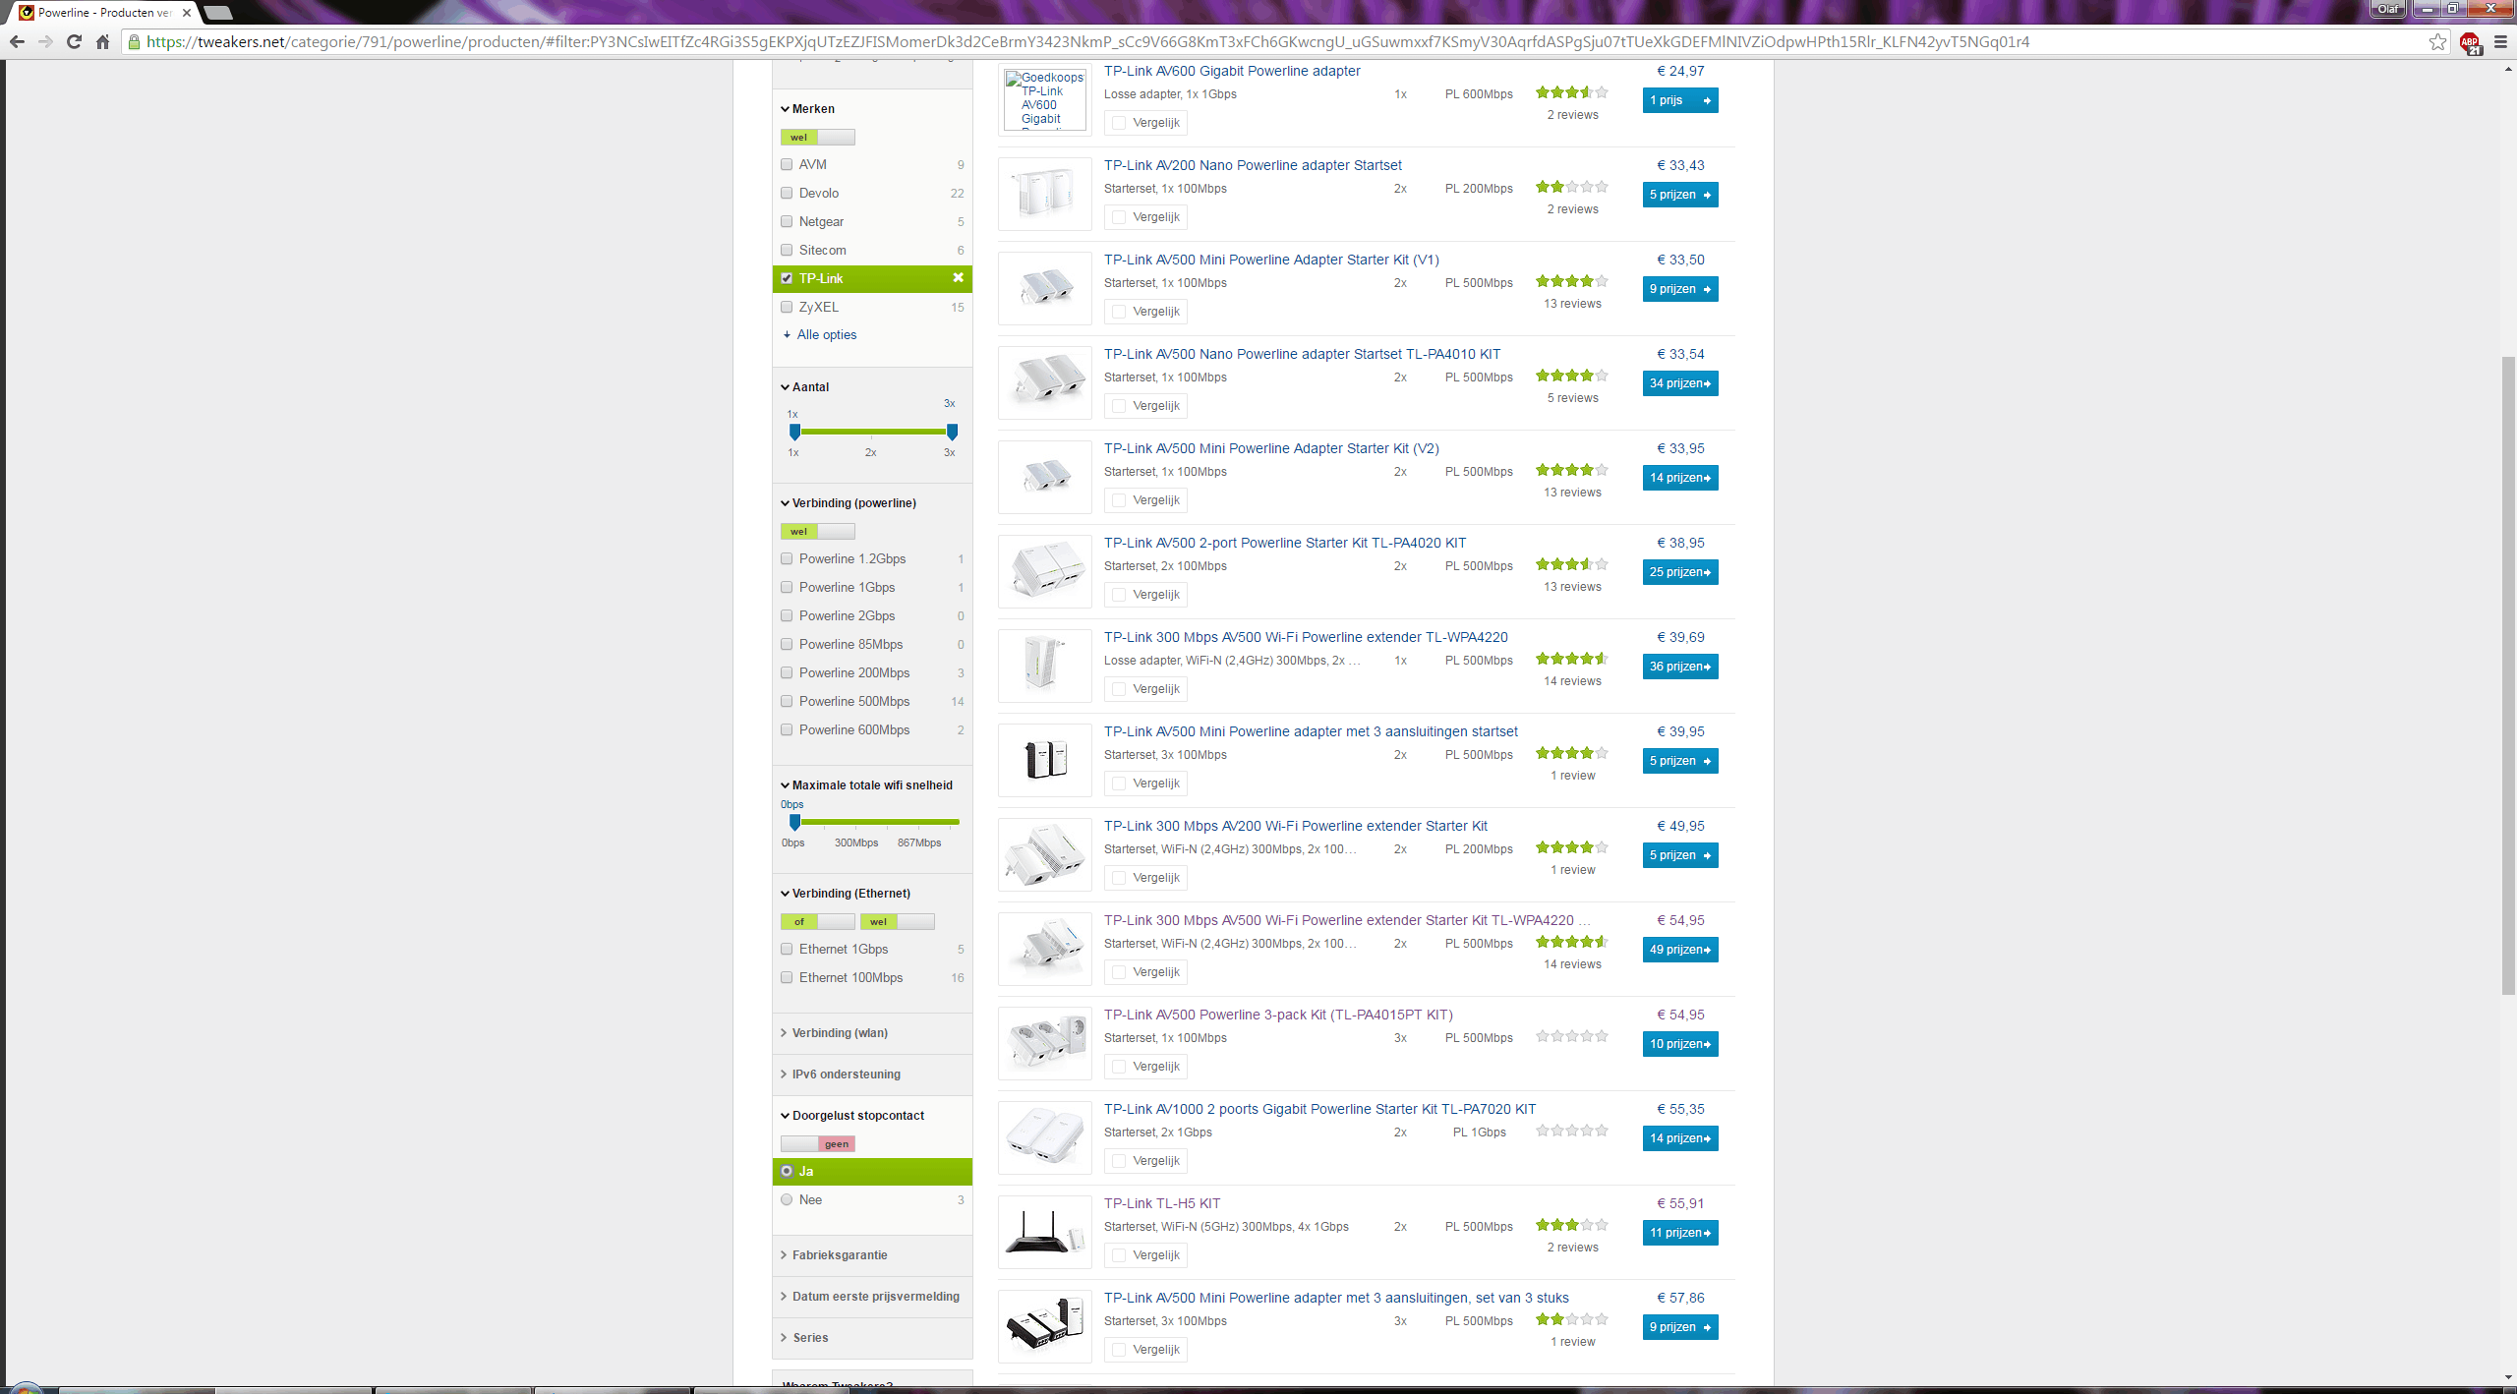
Task: Click 1 prijs button for AV600 adapter
Action: tap(1680, 100)
